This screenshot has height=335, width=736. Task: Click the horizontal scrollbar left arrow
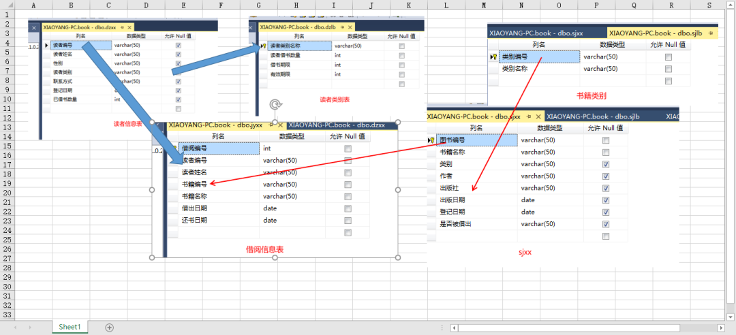(x=454, y=328)
